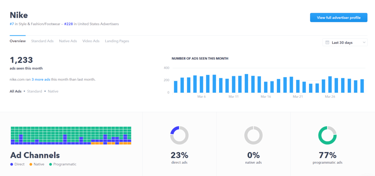Filter ads by Standard type
This screenshot has height=176, width=375.
coord(35,91)
